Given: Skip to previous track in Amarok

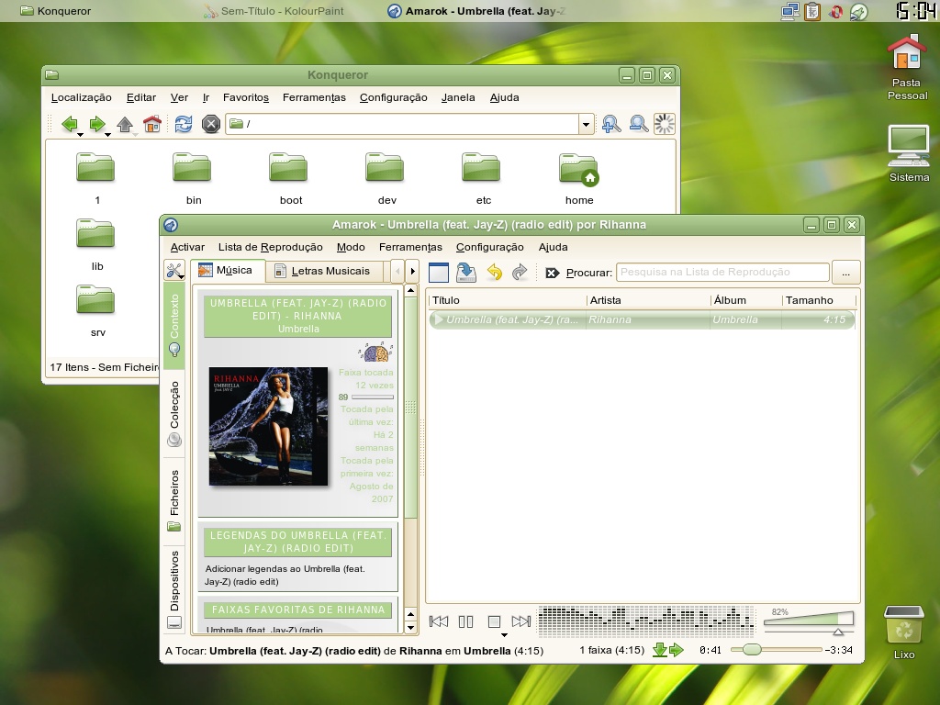Looking at the screenshot, I should pos(439,621).
